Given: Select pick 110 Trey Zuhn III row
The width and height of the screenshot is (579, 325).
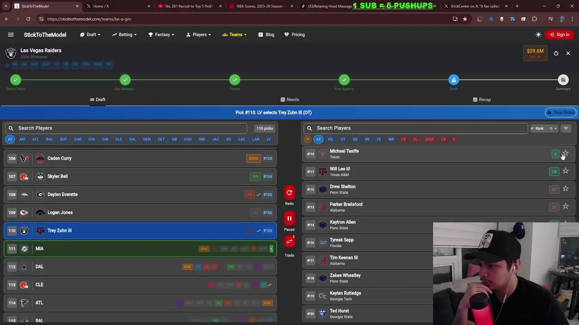Looking at the screenshot, I should (x=140, y=231).
